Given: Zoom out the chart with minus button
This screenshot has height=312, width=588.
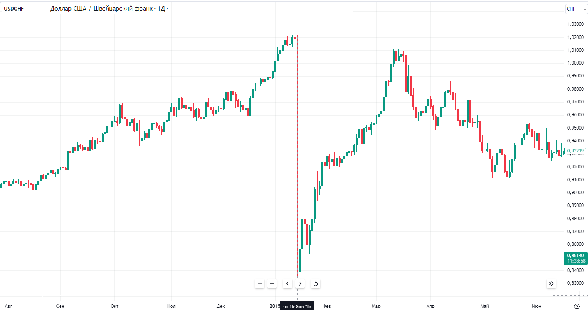Looking at the screenshot, I should pos(260,284).
